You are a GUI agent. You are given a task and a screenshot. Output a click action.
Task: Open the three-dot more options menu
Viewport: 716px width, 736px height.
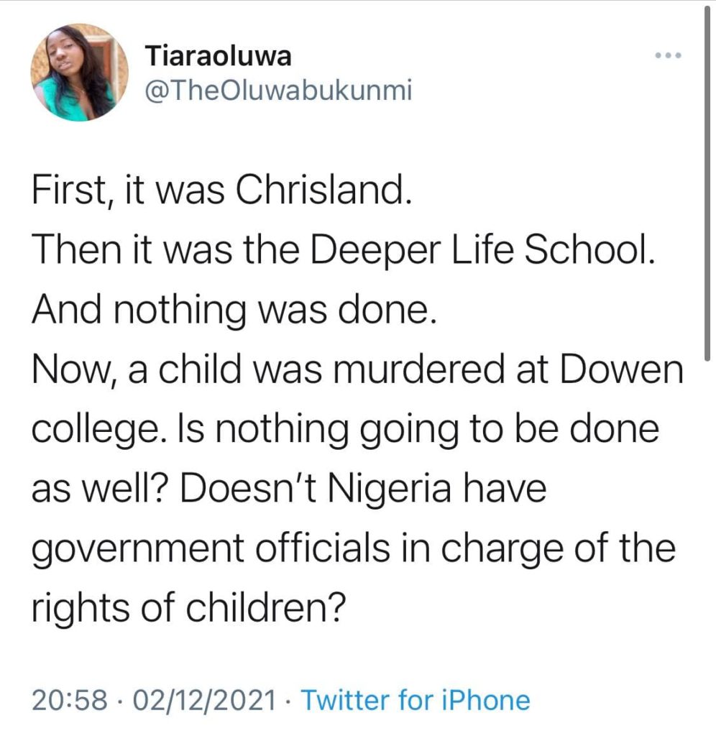pos(668,55)
